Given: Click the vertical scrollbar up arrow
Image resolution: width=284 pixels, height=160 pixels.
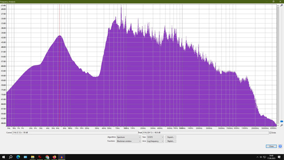Looking at the screenshot, I should (x=278, y=6).
